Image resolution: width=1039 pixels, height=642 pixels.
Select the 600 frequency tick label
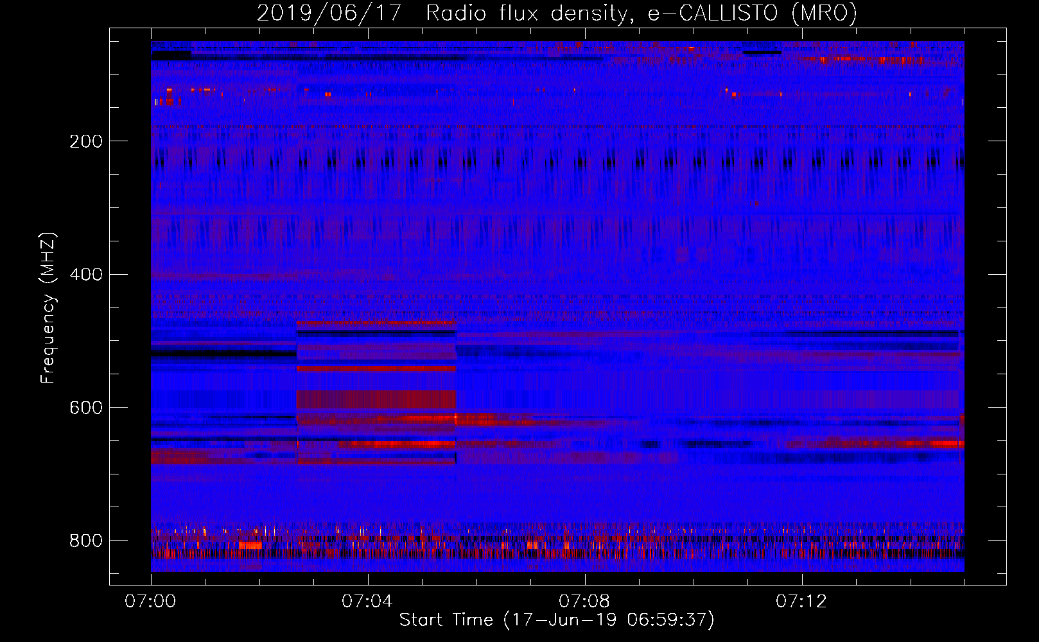[x=86, y=408]
